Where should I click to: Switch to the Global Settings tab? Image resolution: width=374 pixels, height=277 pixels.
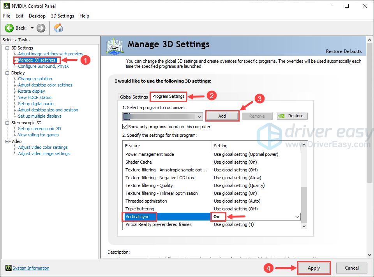134,96
